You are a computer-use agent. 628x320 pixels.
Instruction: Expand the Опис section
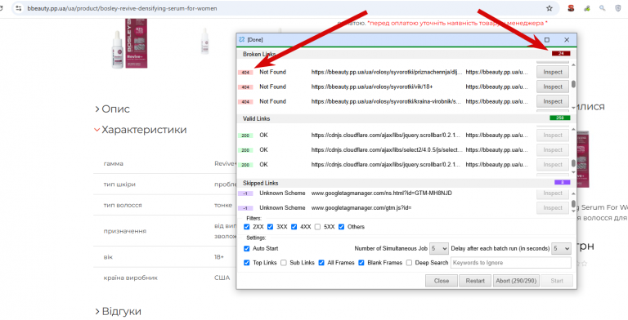[x=113, y=109]
